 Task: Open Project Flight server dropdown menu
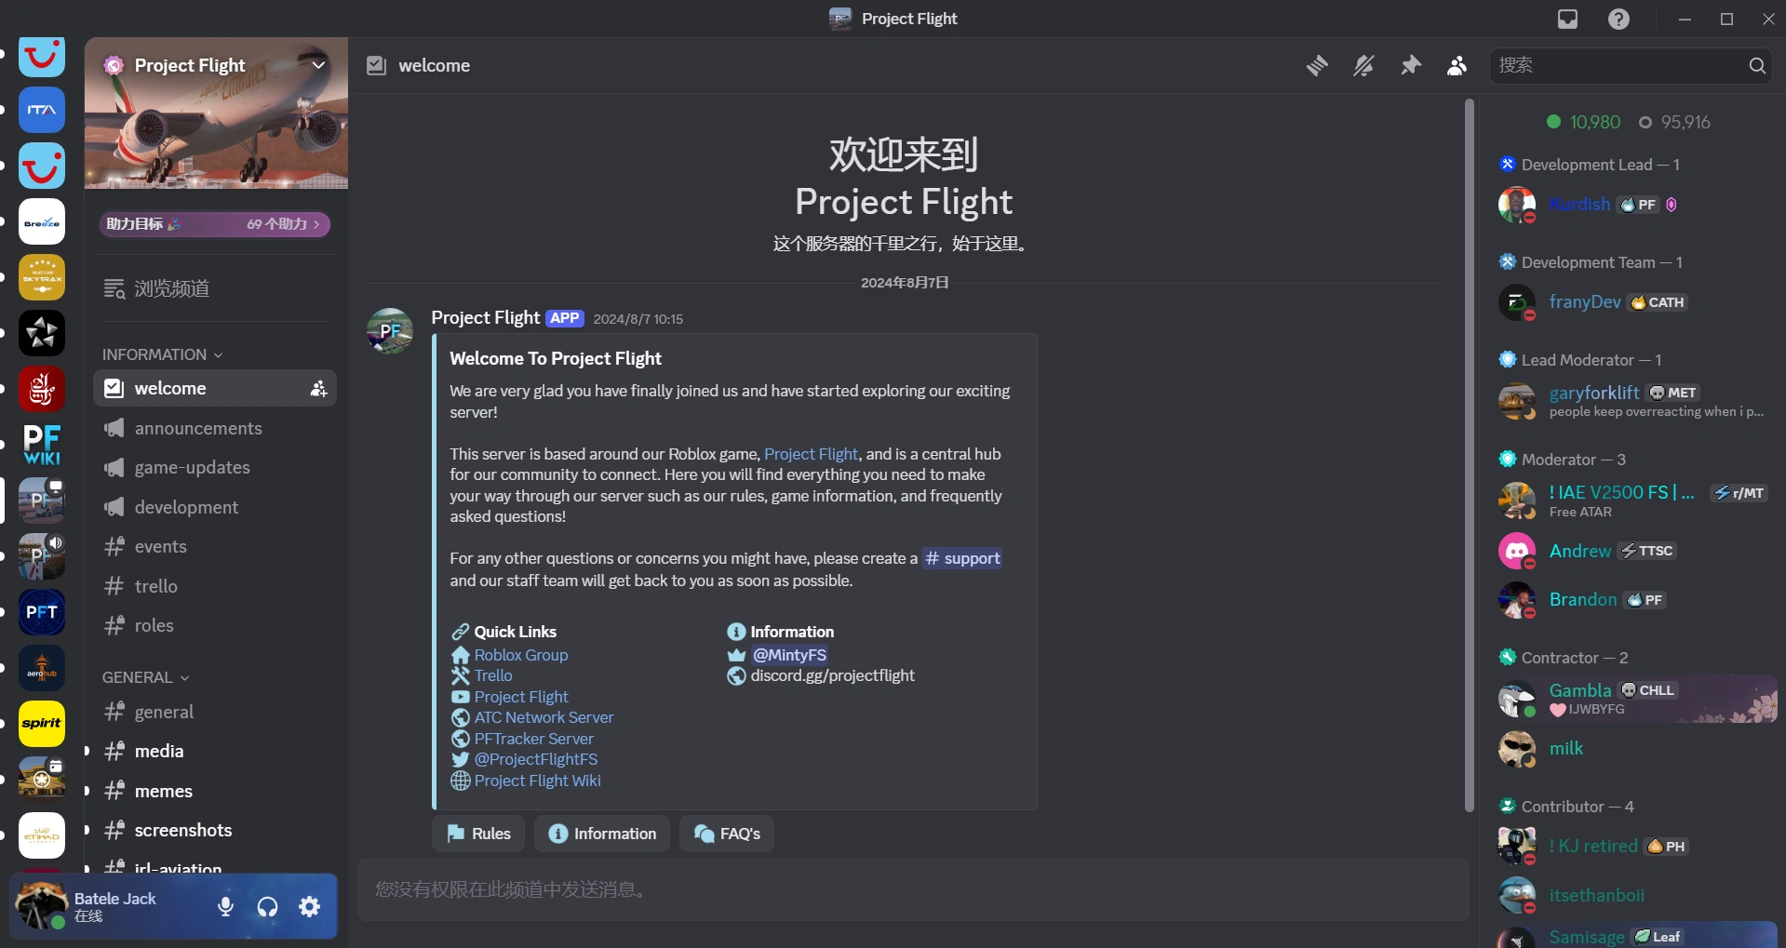pos(318,65)
